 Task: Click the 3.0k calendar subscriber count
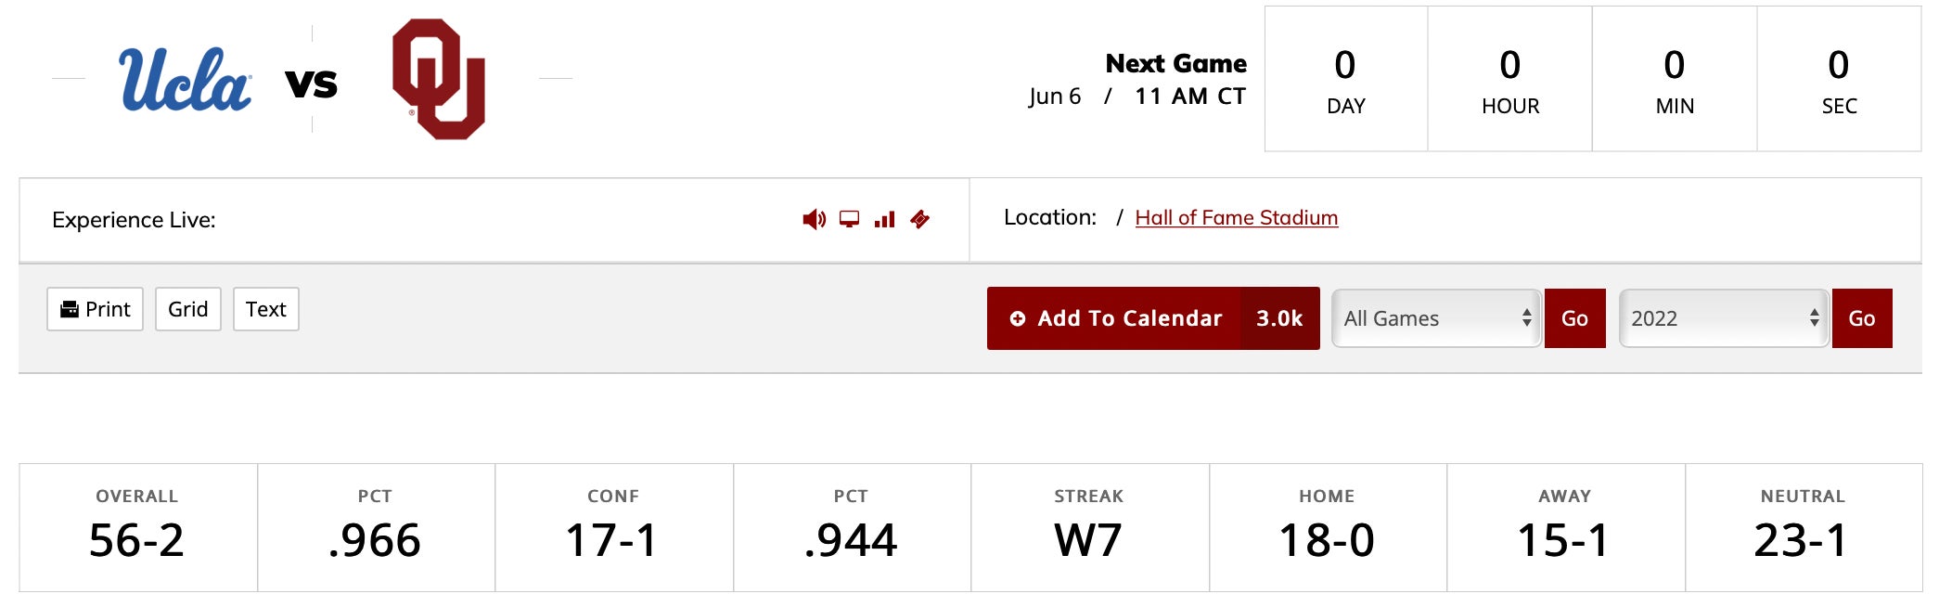(1280, 318)
